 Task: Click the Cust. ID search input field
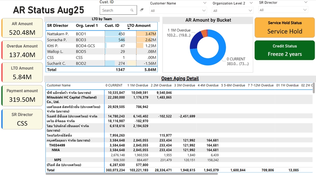tap(115, 10)
